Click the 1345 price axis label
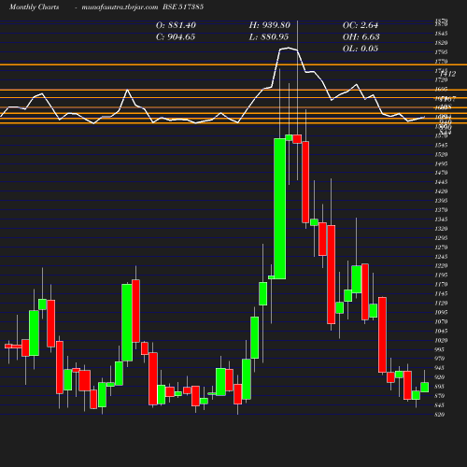Image resolution: width=467 pixels, height=467 pixels. 441,219
